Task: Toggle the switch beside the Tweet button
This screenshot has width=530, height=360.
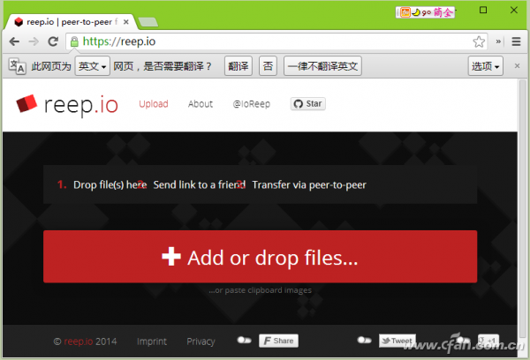Action: (364, 340)
